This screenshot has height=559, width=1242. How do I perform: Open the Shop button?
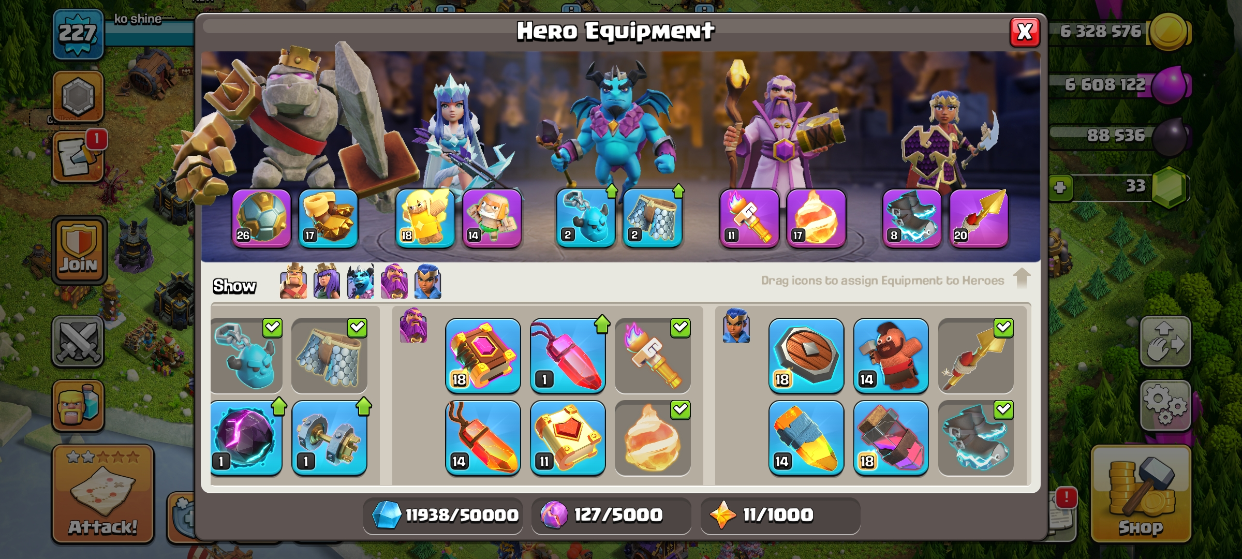tap(1141, 494)
